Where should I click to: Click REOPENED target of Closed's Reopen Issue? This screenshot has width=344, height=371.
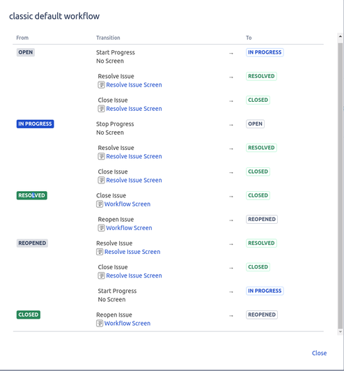tap(262, 315)
